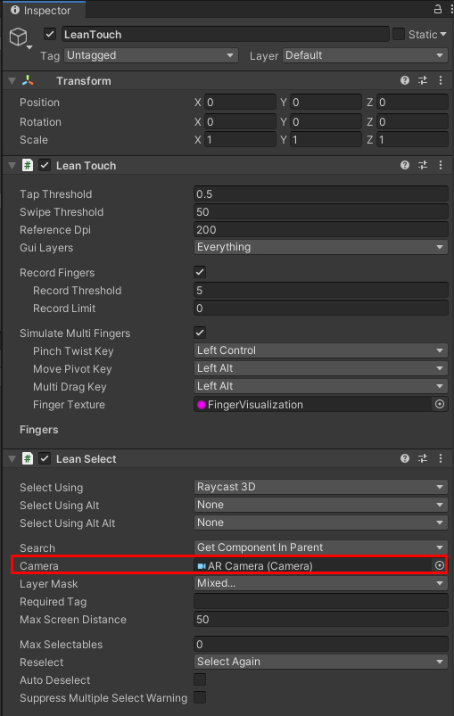
Task: Select the Inspector tab
Action: pyautogui.click(x=43, y=10)
